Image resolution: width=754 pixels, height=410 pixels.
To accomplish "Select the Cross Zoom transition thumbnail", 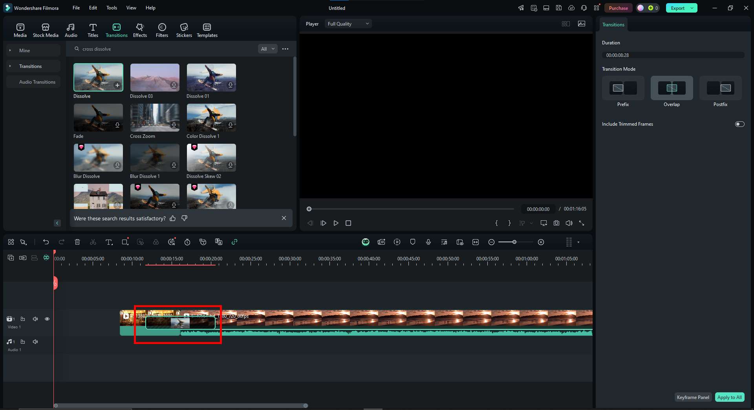I will (x=155, y=117).
